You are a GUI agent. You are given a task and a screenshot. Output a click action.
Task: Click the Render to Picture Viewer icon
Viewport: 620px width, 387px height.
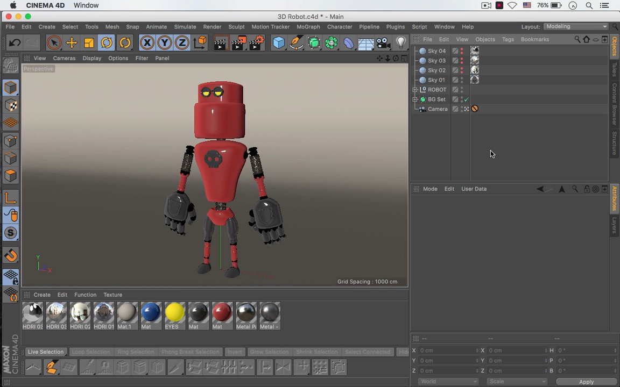coord(238,43)
